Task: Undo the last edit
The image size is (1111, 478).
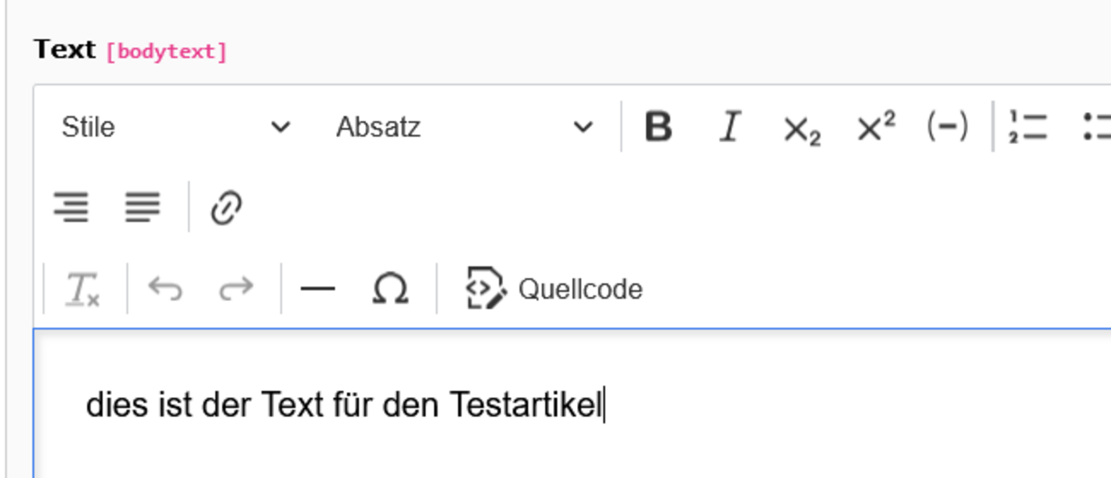Action: 165,288
